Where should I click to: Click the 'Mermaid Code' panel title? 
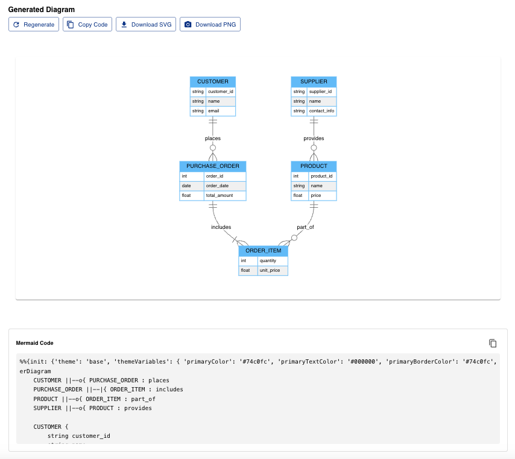coord(34,343)
